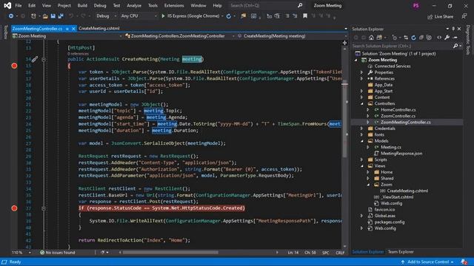The width and height of the screenshot is (474, 266).
Task: Collapse the Views folder
Action: click(362, 166)
